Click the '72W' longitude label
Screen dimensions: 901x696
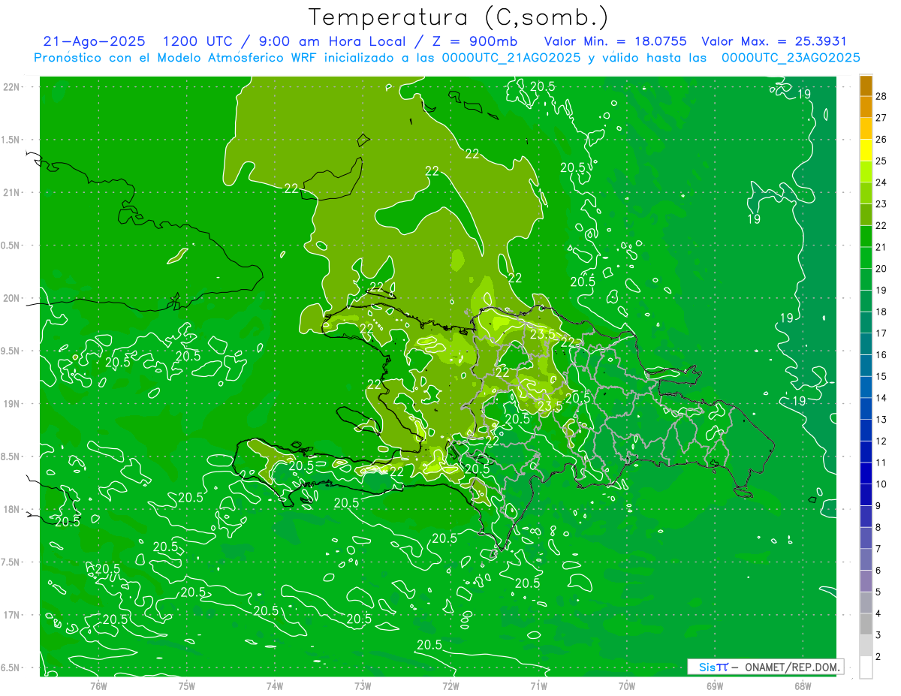tap(450, 686)
